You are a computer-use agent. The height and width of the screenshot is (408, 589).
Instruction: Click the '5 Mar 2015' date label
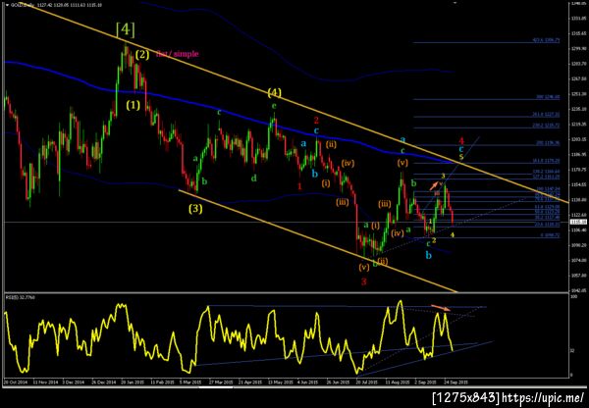[x=191, y=382]
